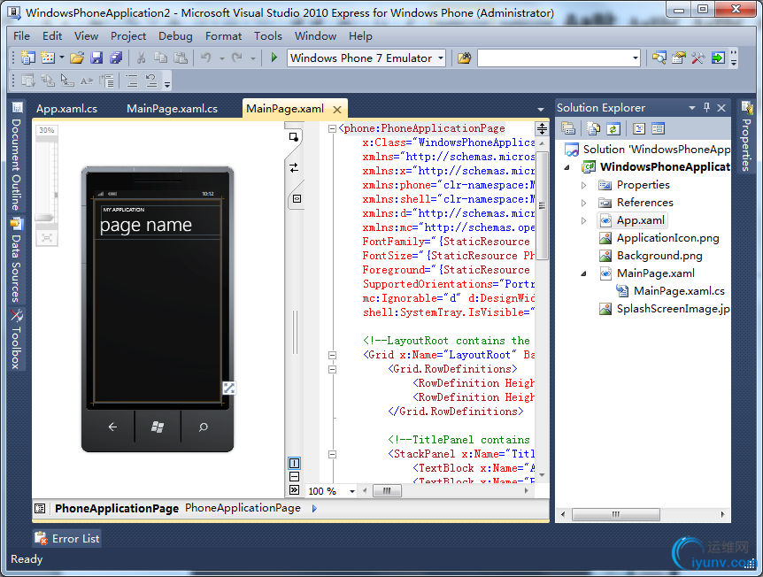Open the Debug menu
This screenshot has width=763, height=577.
(x=175, y=36)
